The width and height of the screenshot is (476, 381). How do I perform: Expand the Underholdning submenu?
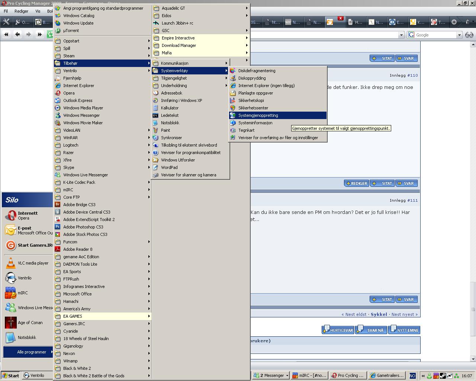point(190,86)
